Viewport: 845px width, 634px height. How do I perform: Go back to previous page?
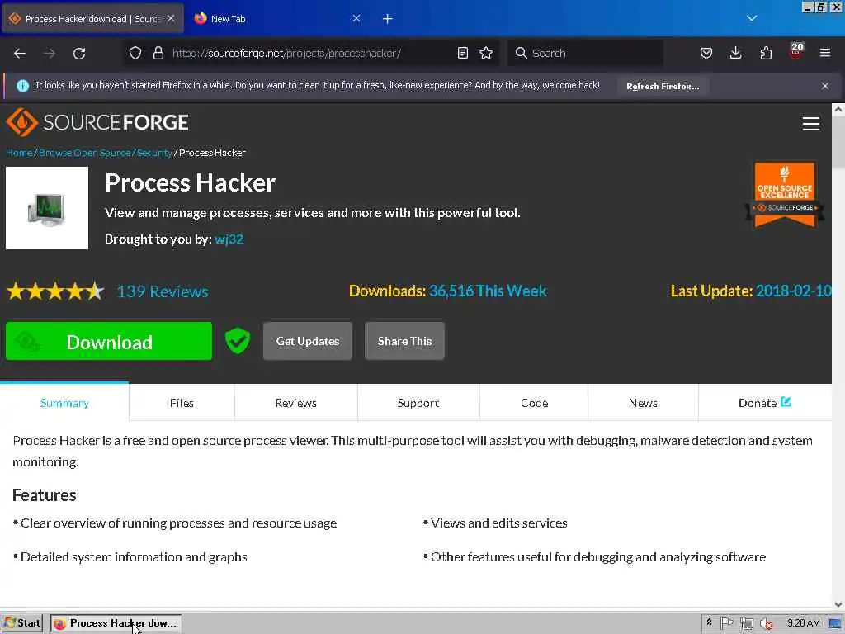click(x=20, y=53)
